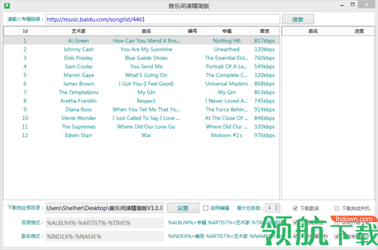Maximize the 音乐间谍精简版 window
The height and width of the screenshot is (250, 378).
[353, 5]
